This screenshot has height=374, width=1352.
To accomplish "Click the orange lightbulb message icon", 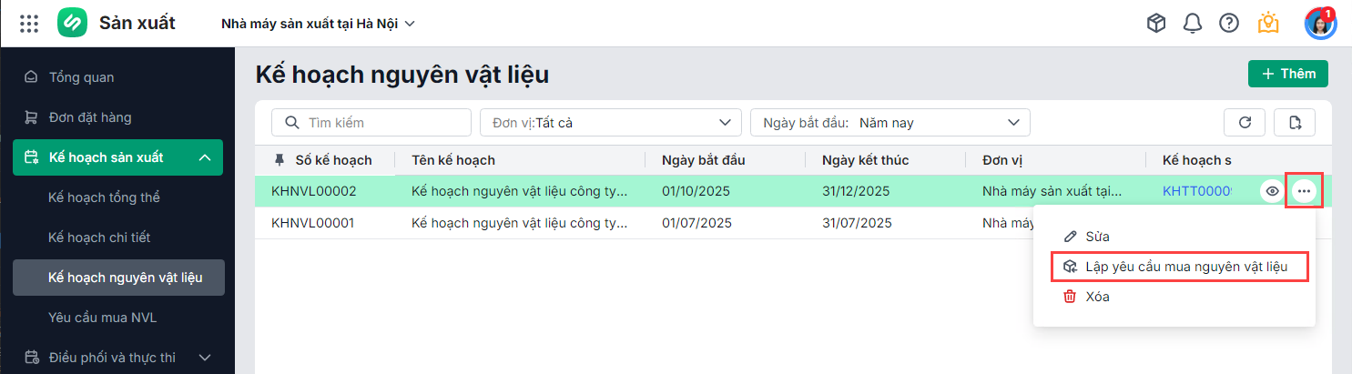I will click(1268, 24).
